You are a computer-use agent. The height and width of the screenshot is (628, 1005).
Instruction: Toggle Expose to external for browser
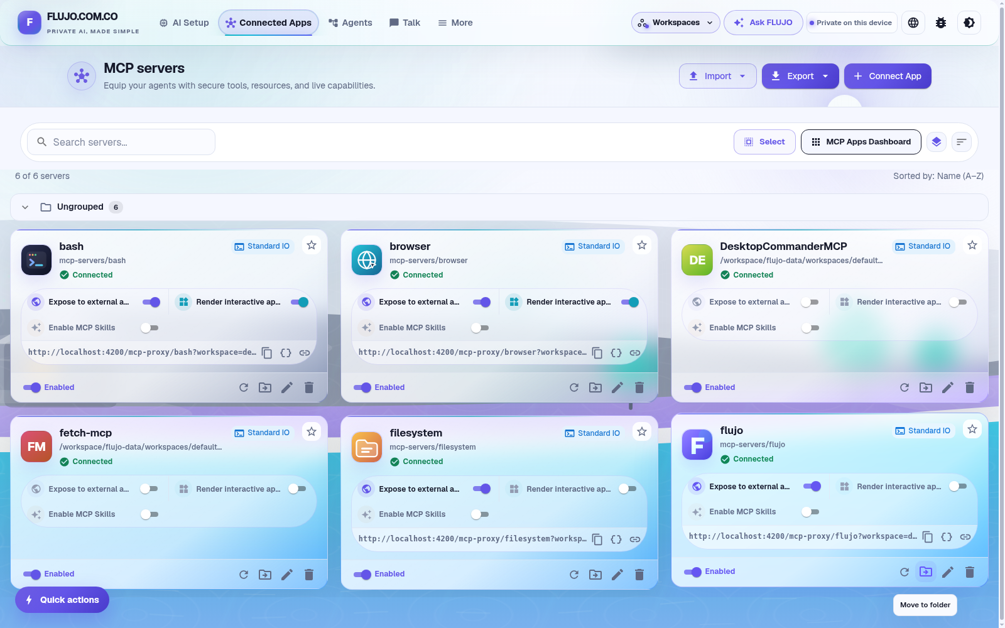click(482, 302)
